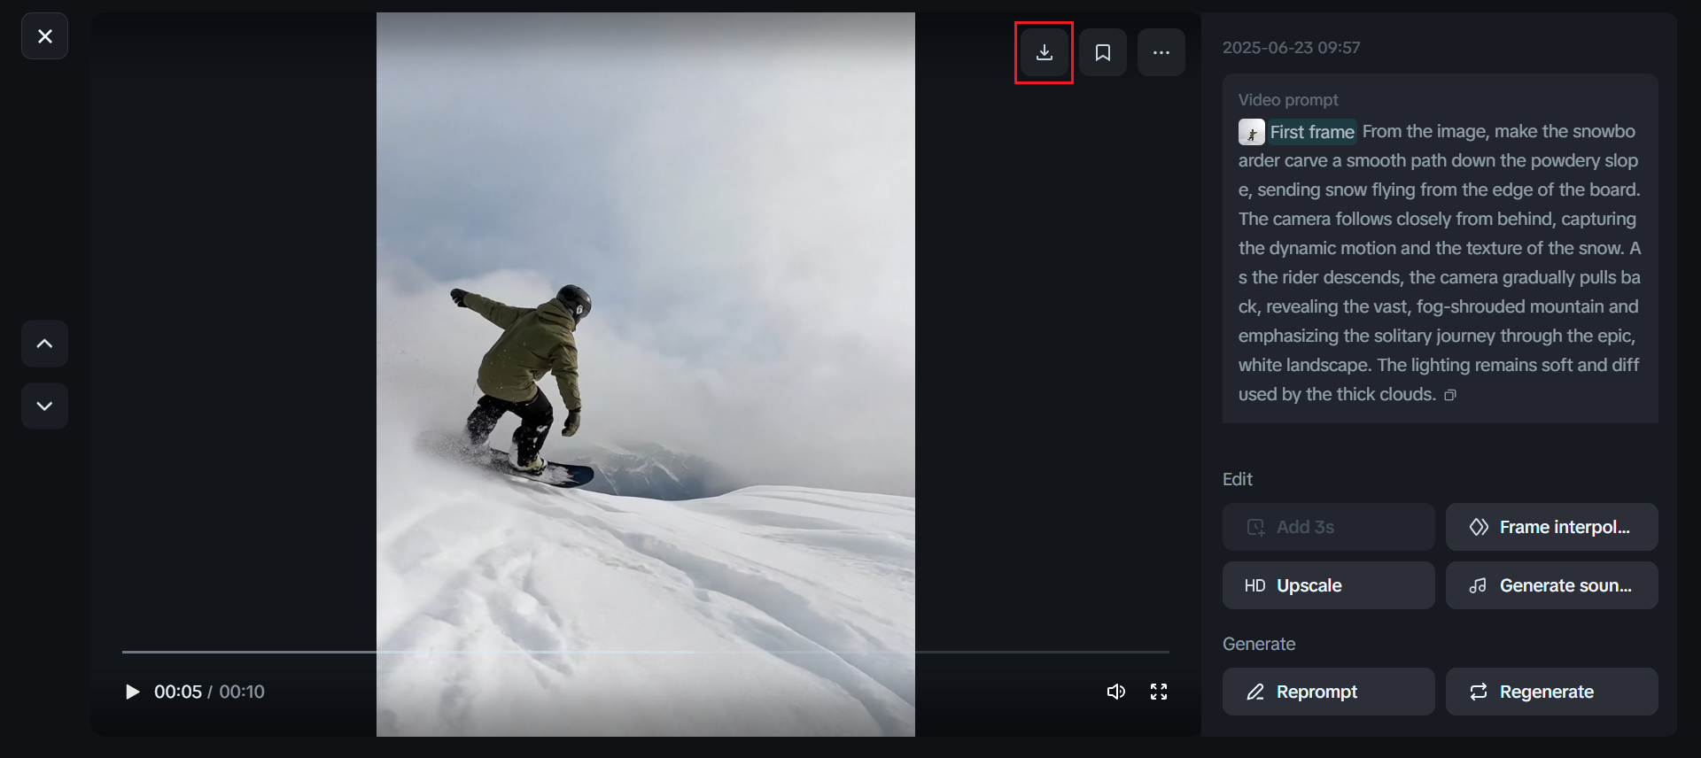1701x758 pixels.
Task: Mute the video sound
Action: pyautogui.click(x=1116, y=692)
